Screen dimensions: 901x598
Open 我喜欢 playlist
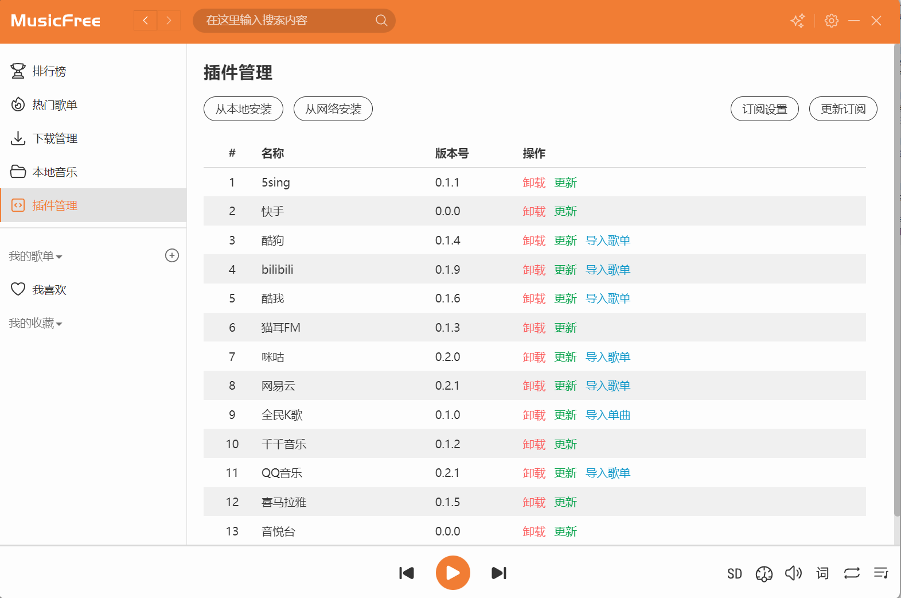(93, 289)
